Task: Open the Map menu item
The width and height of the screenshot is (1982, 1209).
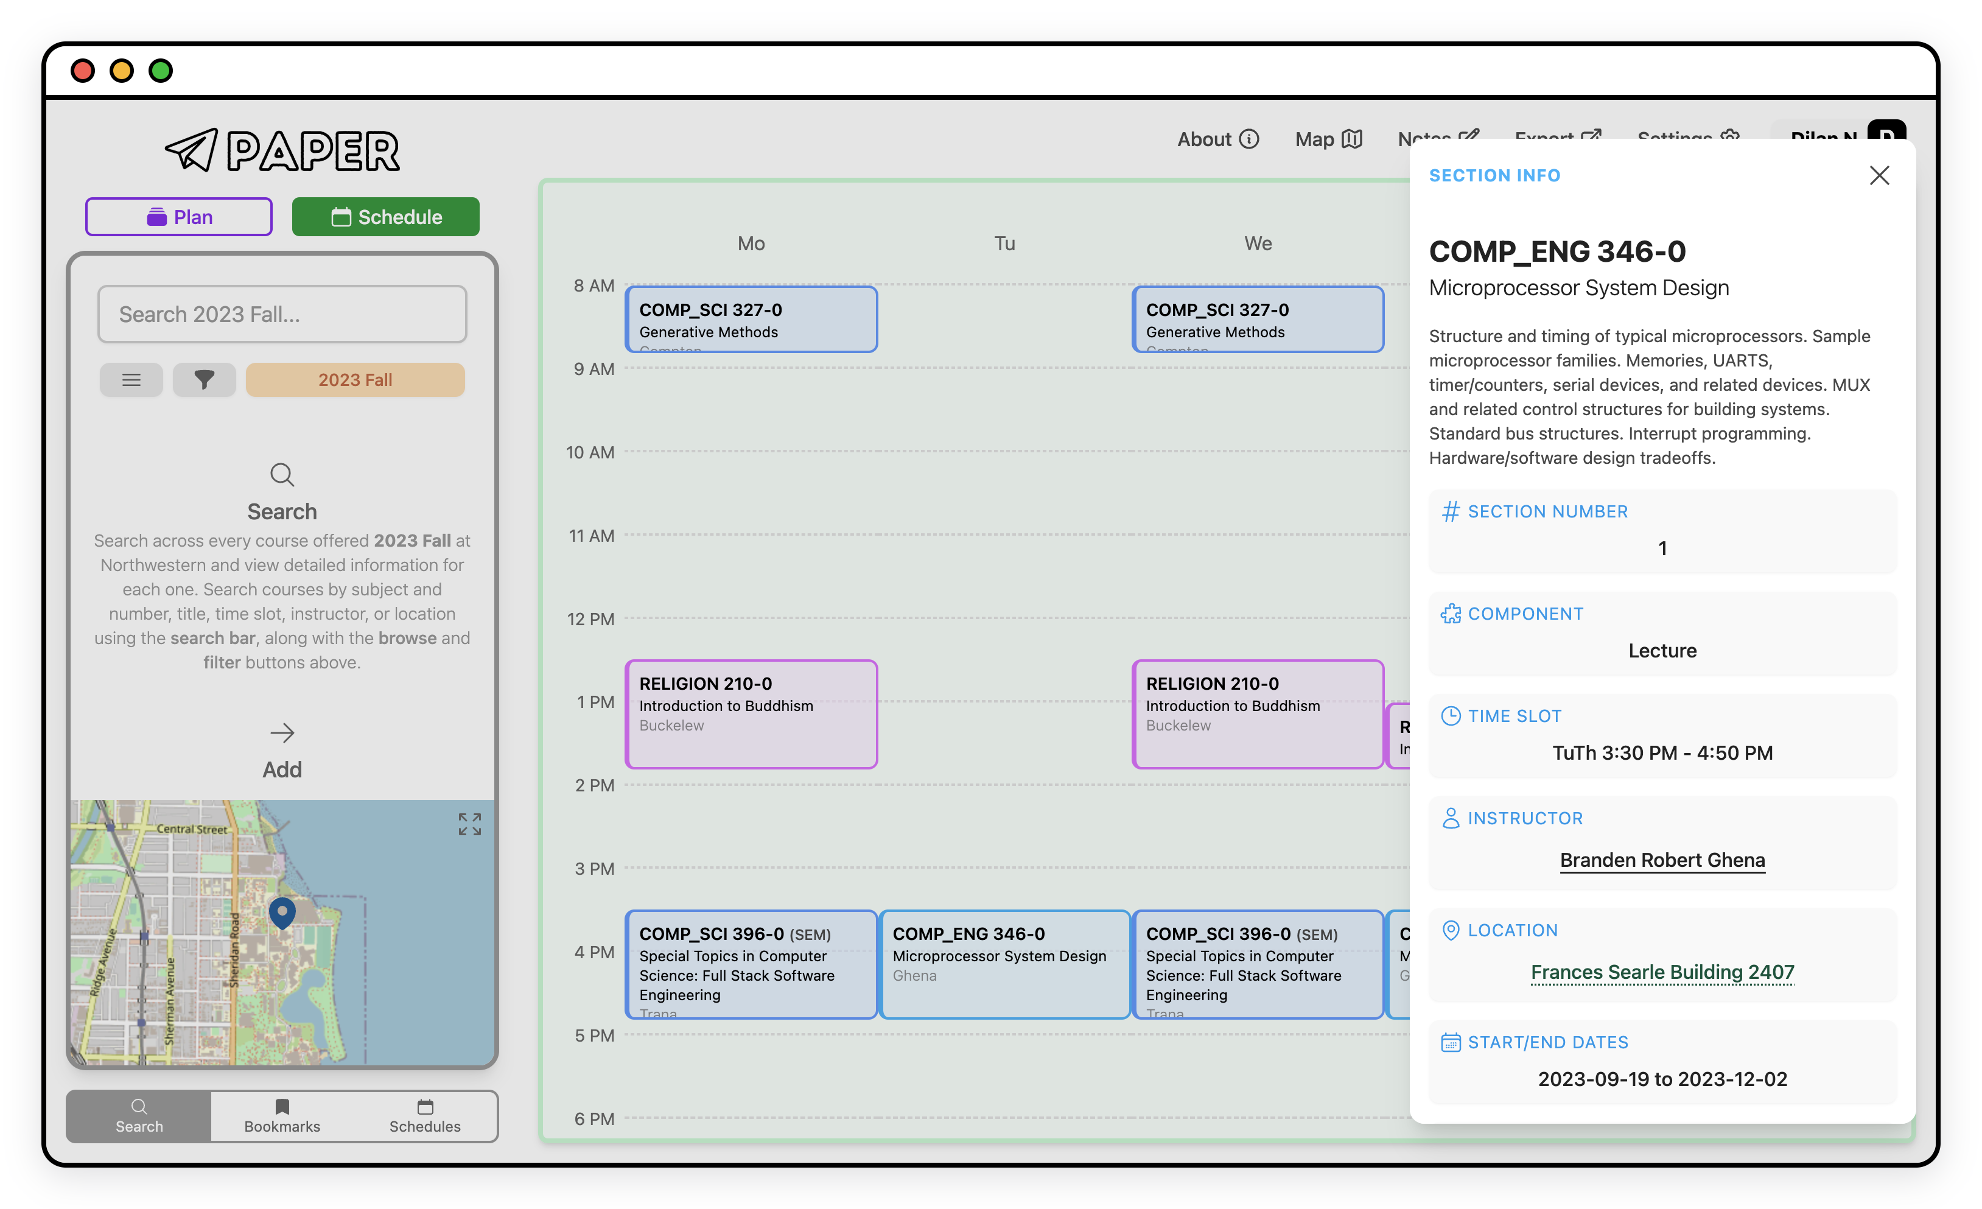Action: (x=1328, y=139)
